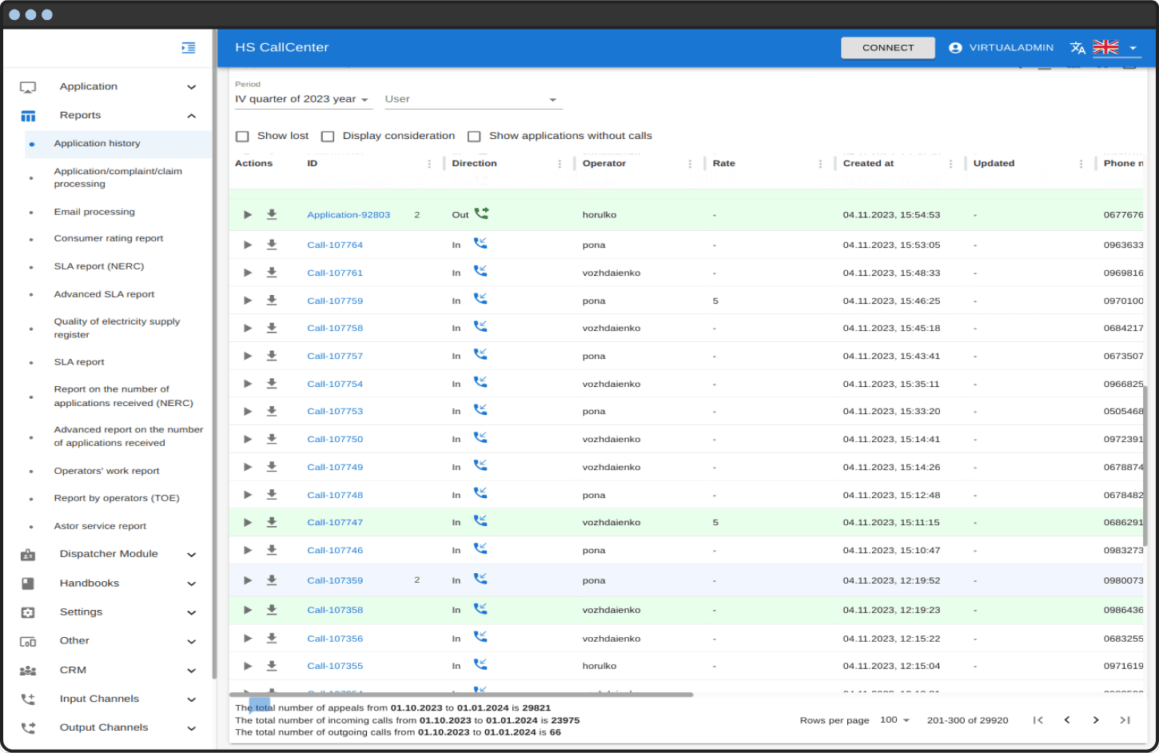Image resolution: width=1159 pixels, height=753 pixels.
Task: Select Operators' work report in the sidebar
Action: (x=106, y=471)
